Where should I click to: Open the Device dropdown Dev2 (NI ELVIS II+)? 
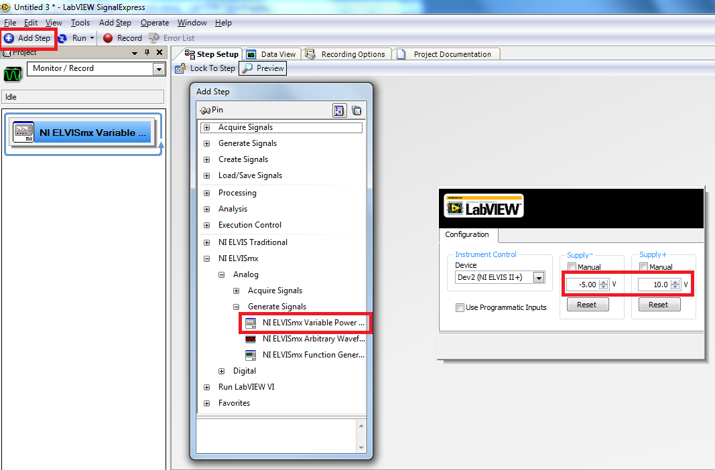539,277
